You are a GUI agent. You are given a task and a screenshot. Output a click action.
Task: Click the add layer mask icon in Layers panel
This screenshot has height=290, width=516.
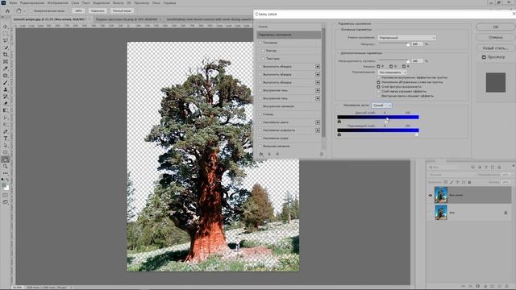pyautogui.click(x=478, y=287)
